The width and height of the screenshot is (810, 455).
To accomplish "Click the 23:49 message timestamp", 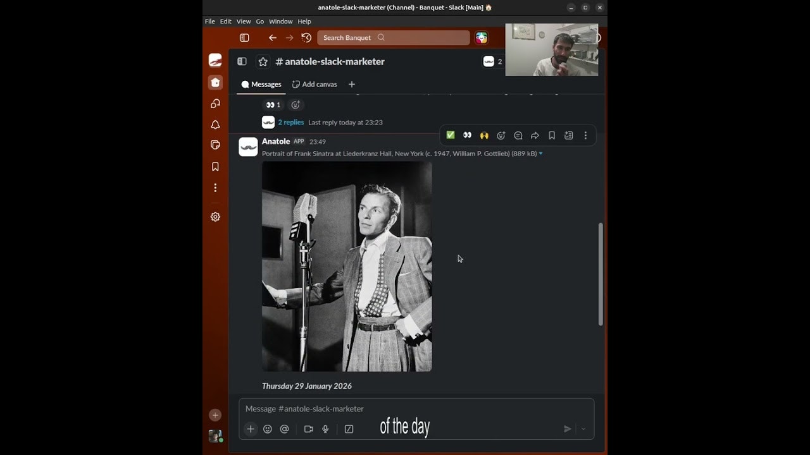I will 318,142.
